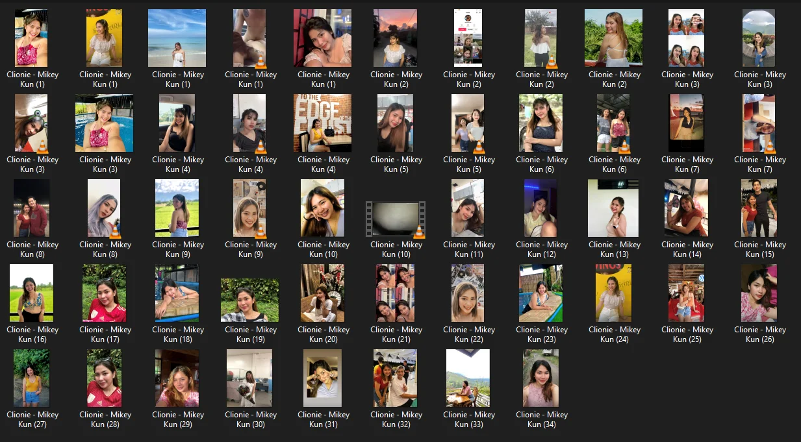Click the file label 'Clionie - Mikey Kun (27)'
801x442 pixels.
point(32,419)
